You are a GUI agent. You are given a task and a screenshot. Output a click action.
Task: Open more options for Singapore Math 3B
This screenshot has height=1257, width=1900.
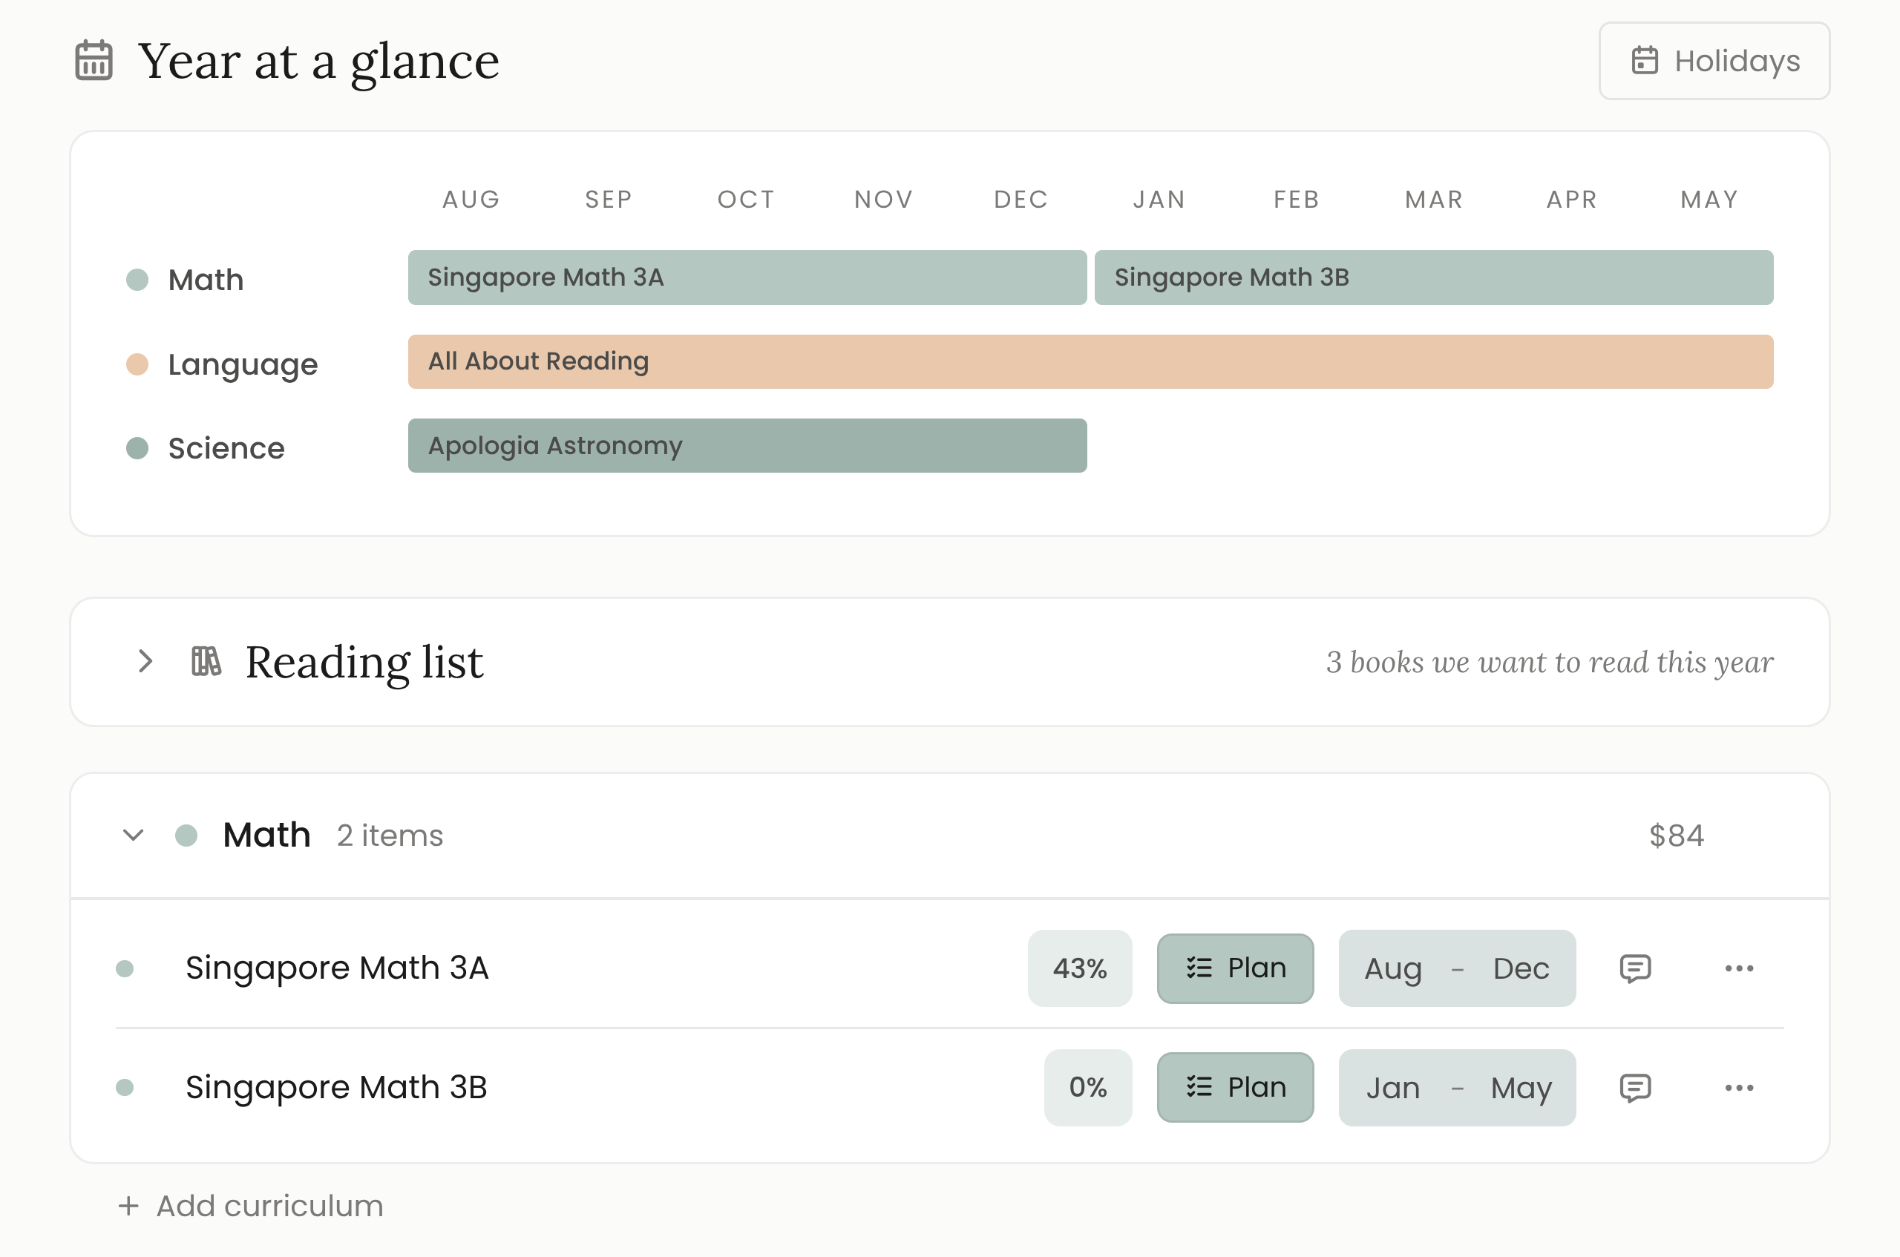click(x=1739, y=1088)
